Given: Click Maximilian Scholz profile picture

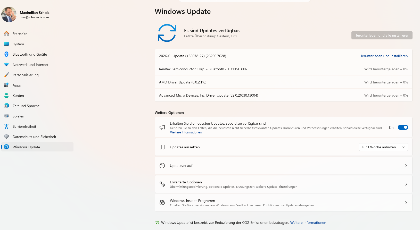Looking at the screenshot, I should [9, 14].
